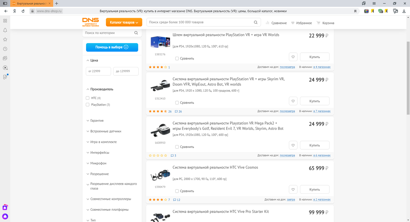Open the feedback chat extension icon
Viewport: 410px width, 222px height.
click(395, 11)
